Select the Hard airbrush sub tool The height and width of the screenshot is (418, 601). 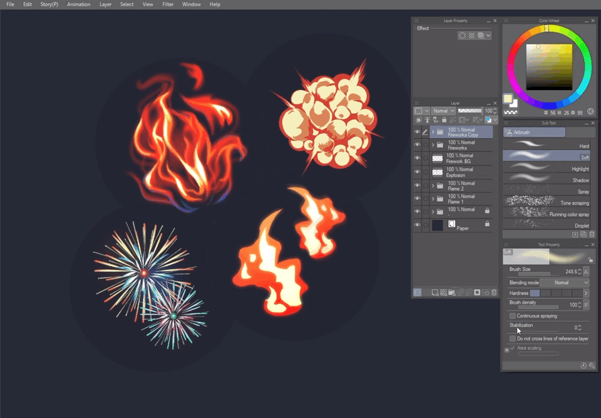(546, 145)
